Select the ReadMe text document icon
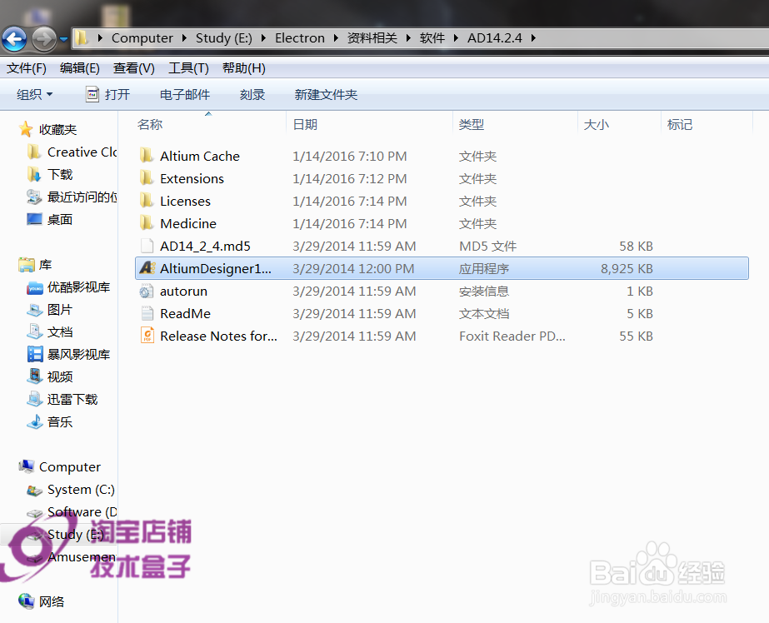Viewport: 769px width, 623px height. click(147, 313)
